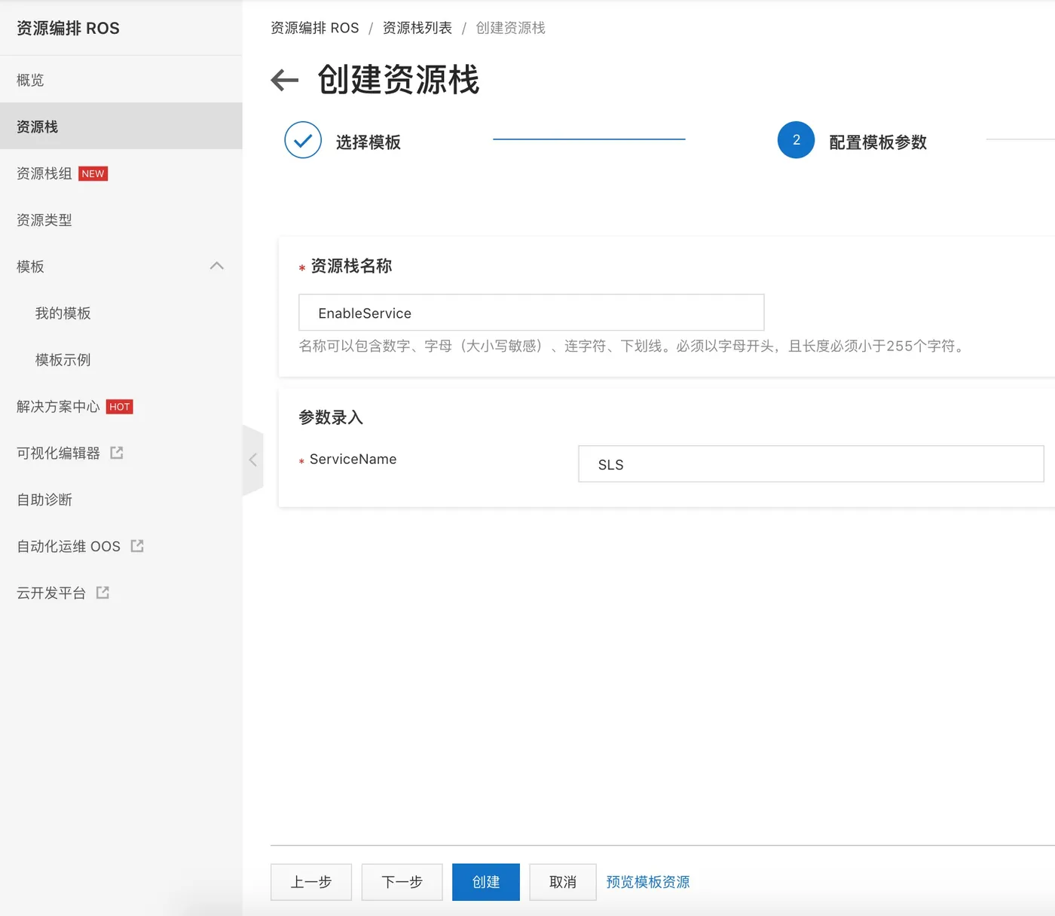The image size is (1055, 916).
Task: Click the 选择模板 step label
Action: [x=368, y=142]
